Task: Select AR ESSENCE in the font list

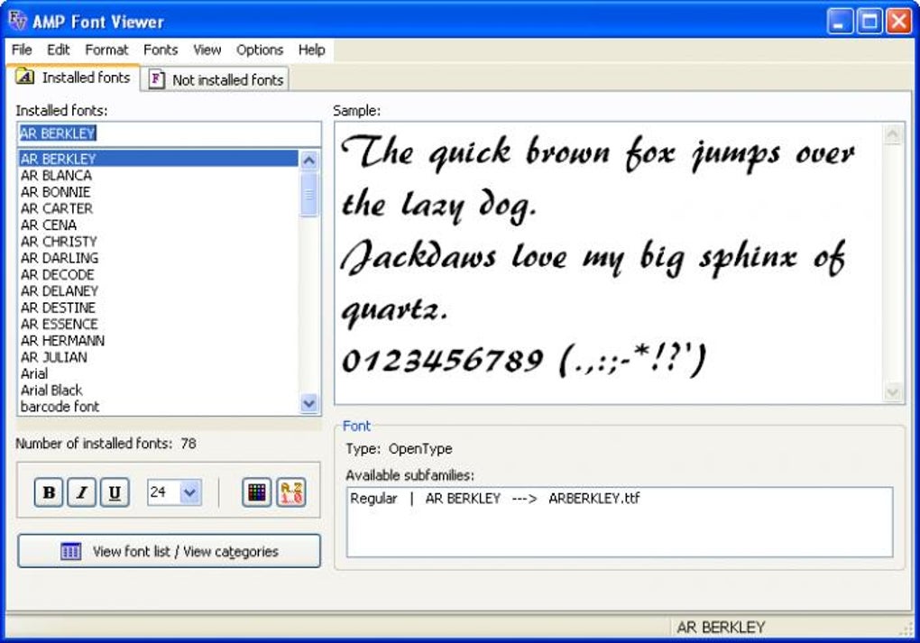Action: [x=159, y=324]
